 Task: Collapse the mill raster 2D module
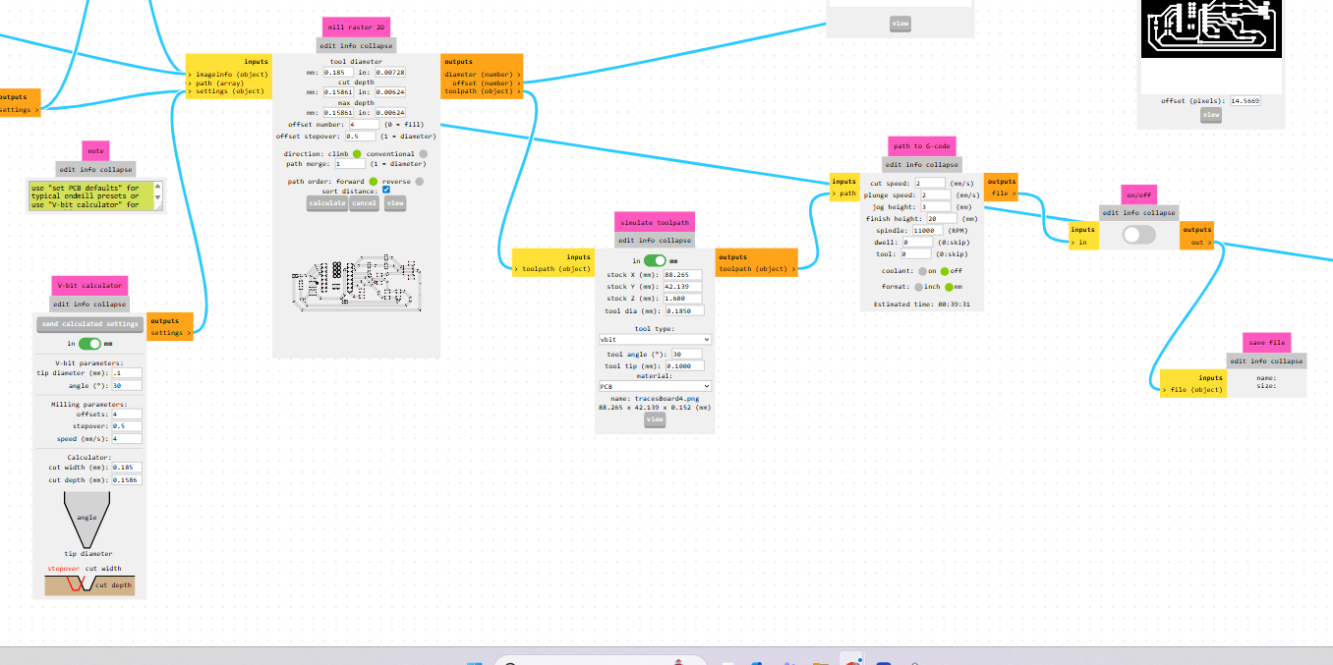click(x=377, y=46)
